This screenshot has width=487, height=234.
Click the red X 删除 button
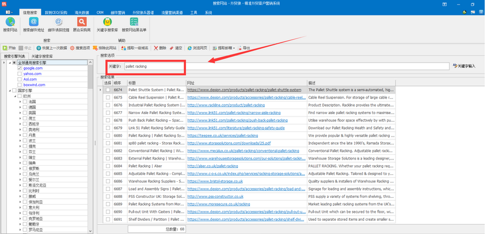(x=160, y=48)
